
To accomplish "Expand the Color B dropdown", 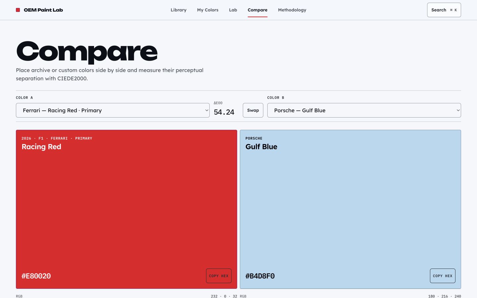I will 364,110.
